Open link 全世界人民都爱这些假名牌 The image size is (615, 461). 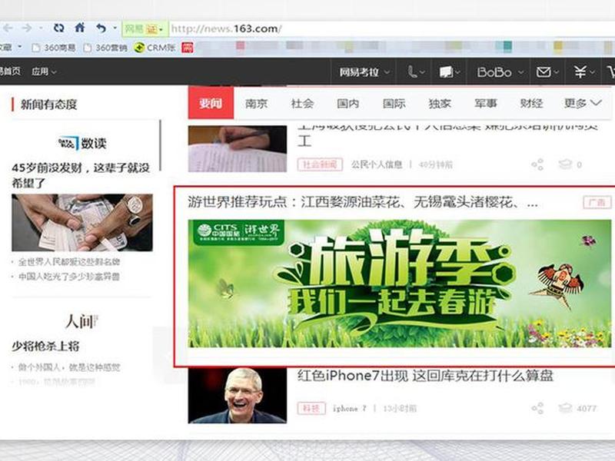coord(69,262)
